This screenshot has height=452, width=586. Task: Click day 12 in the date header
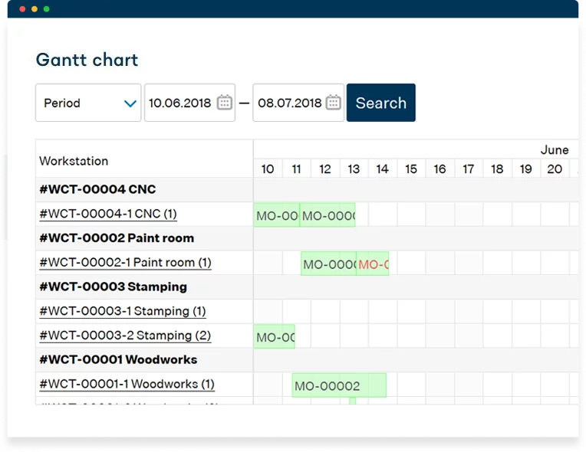point(325,169)
